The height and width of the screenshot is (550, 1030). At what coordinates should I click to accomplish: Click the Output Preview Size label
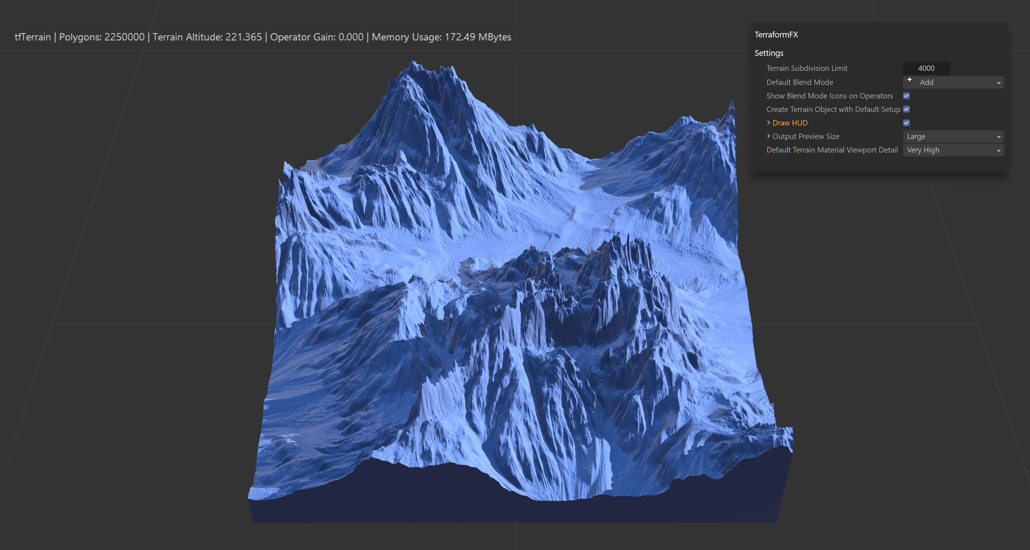[x=805, y=137]
